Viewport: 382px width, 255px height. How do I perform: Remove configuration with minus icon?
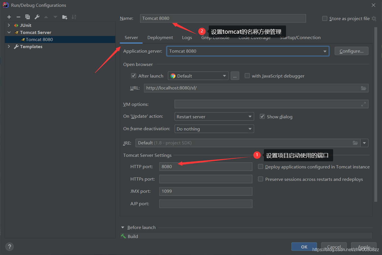(18, 17)
